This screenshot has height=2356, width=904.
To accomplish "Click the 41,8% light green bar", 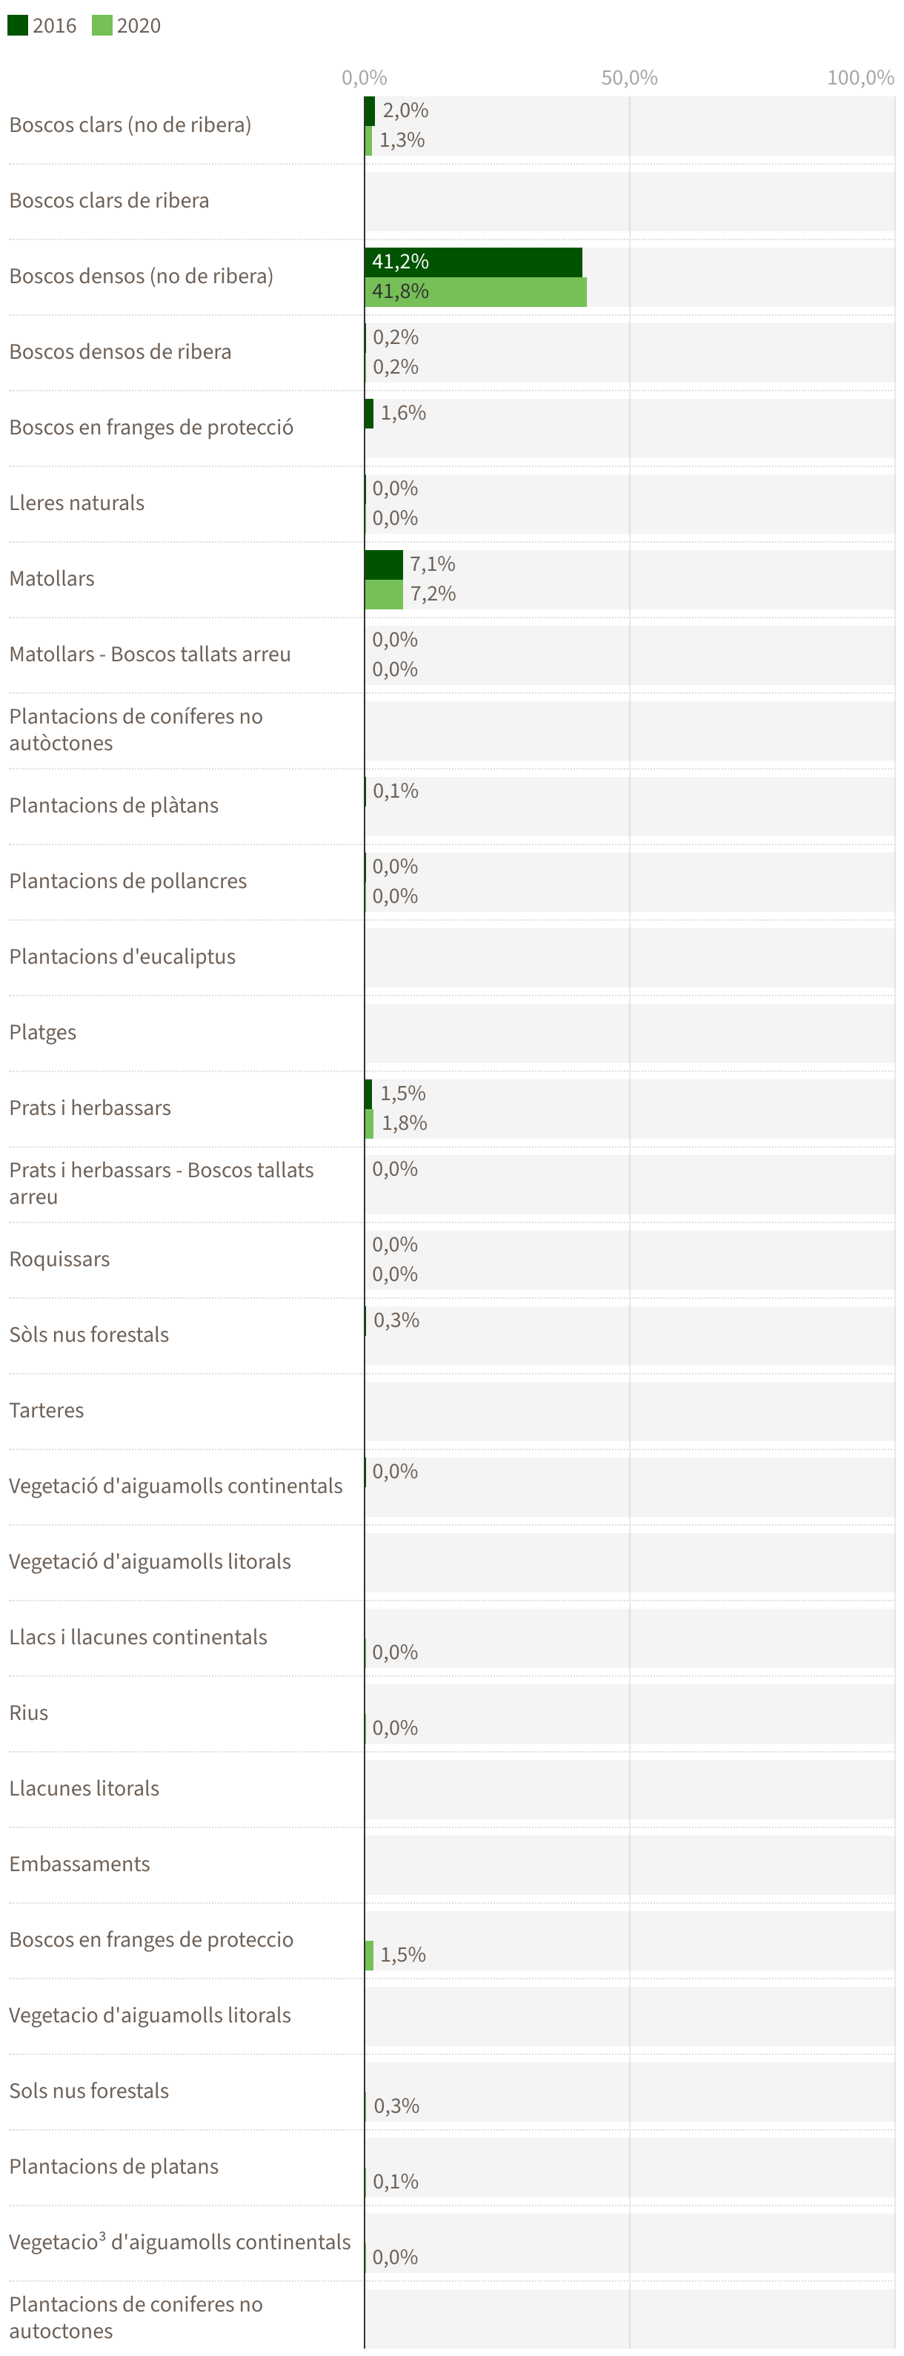I will (x=475, y=292).
